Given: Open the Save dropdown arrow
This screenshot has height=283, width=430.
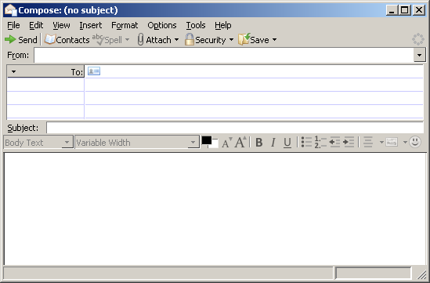Looking at the screenshot, I should (x=274, y=40).
